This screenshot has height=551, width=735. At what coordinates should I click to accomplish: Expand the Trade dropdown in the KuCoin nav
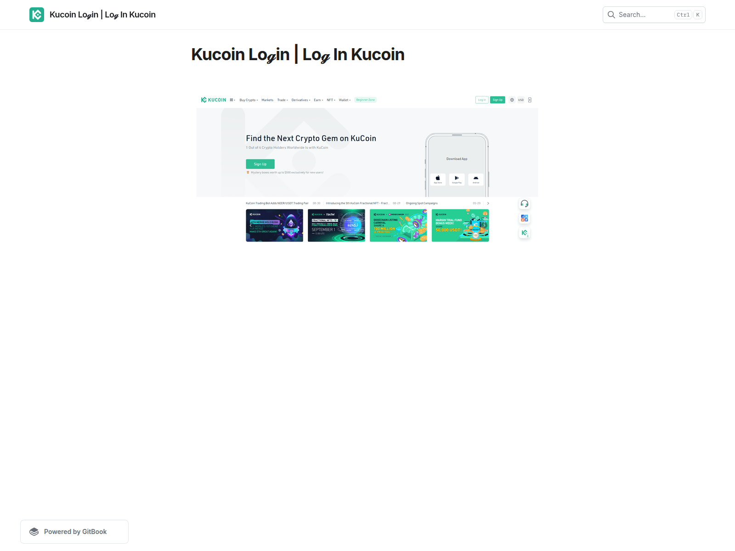click(283, 100)
